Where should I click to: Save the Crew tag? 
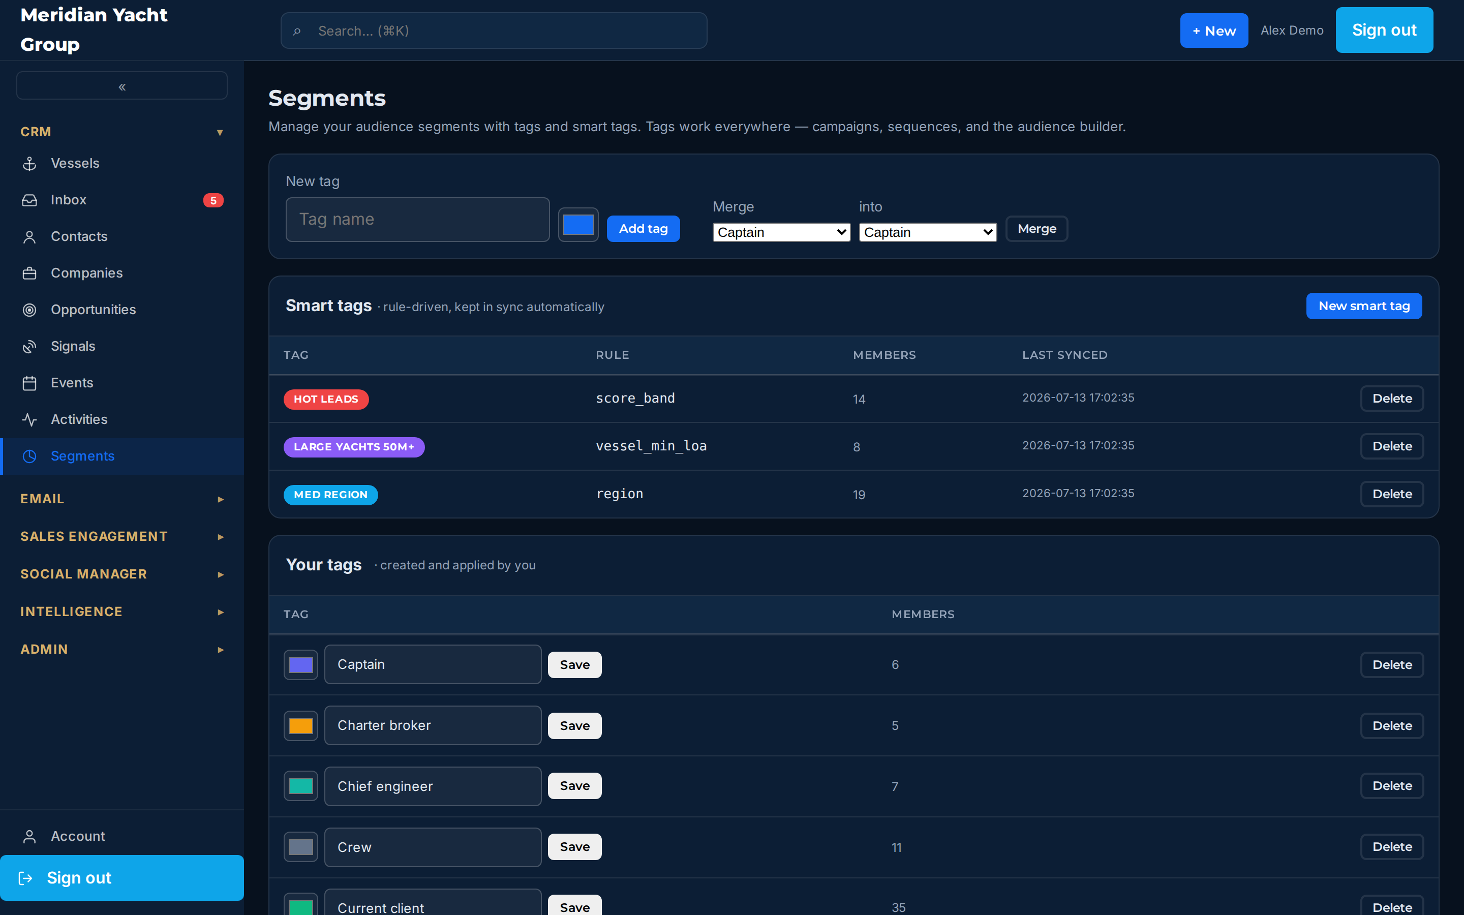point(575,847)
